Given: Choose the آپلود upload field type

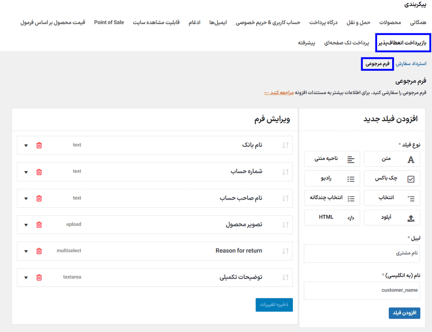Looking at the screenshot, I should (x=392, y=217).
